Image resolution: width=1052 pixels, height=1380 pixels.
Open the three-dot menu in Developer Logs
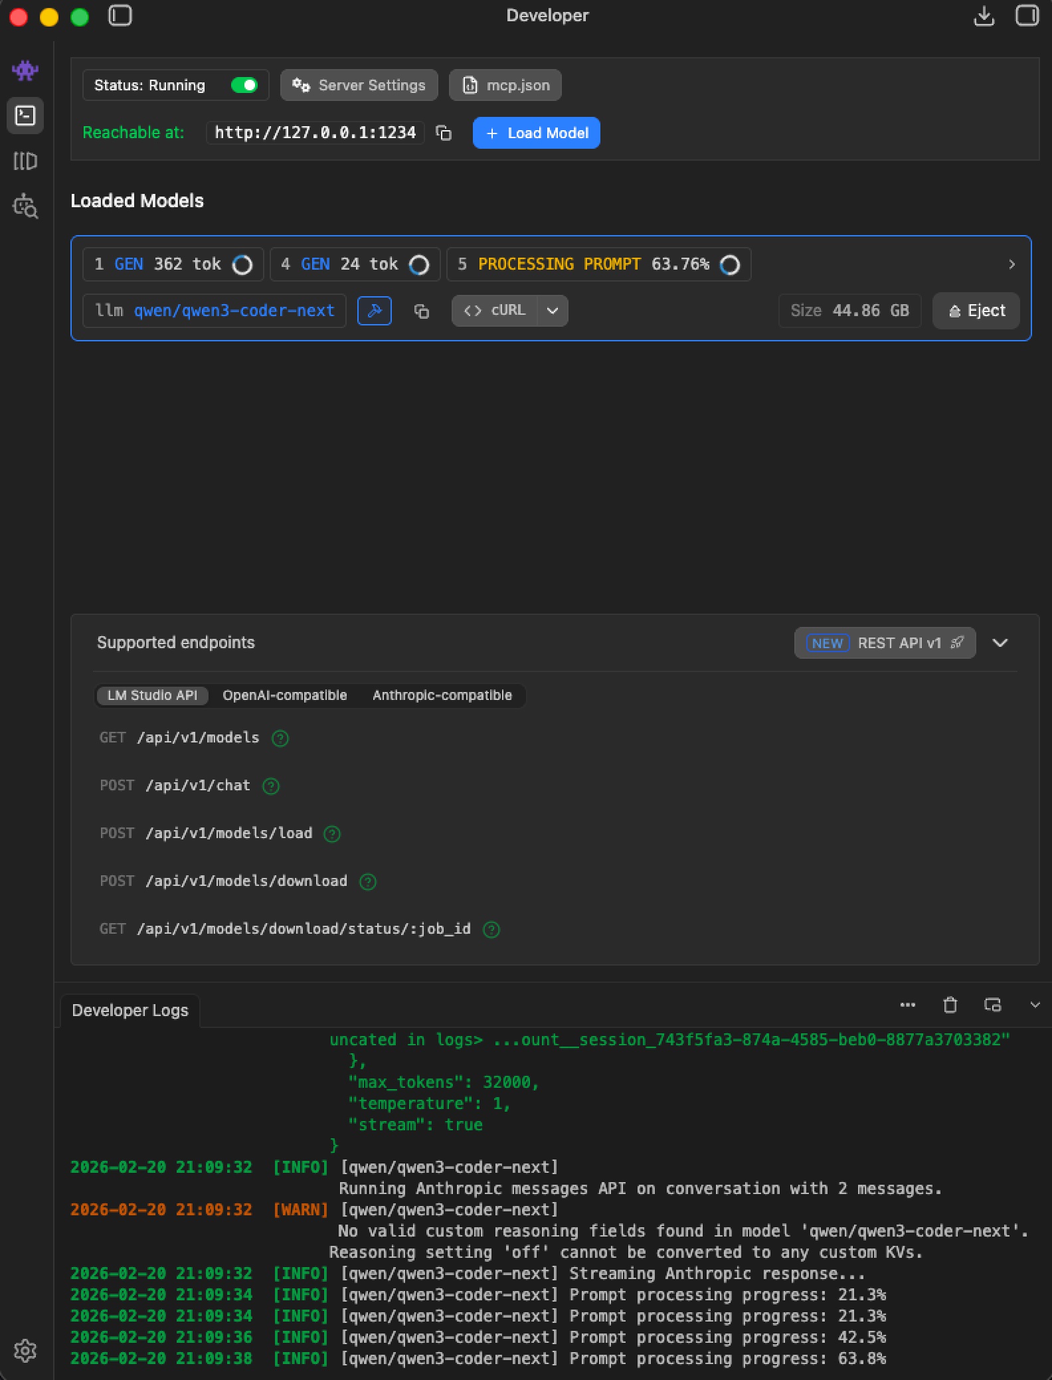point(908,1005)
